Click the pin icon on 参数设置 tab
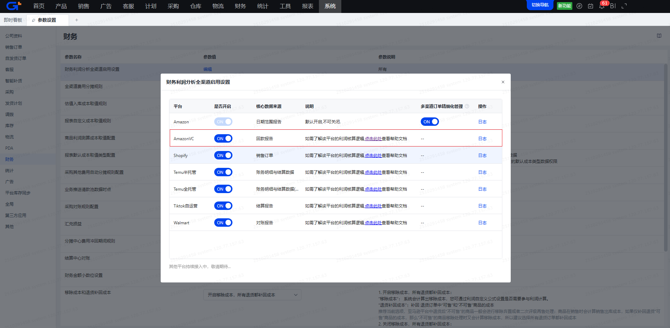Image resolution: width=670 pixels, height=328 pixels. click(x=34, y=20)
